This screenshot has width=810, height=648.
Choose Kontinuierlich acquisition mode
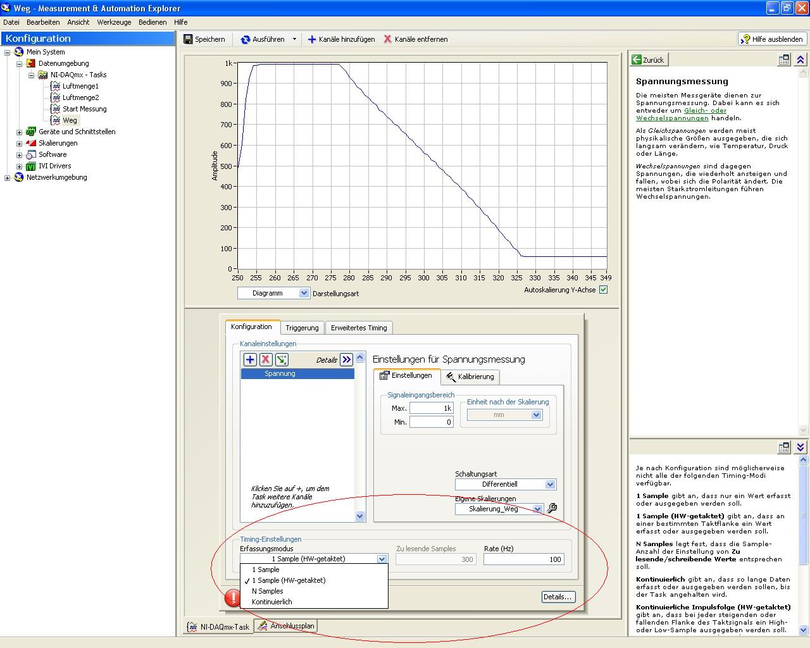272,602
